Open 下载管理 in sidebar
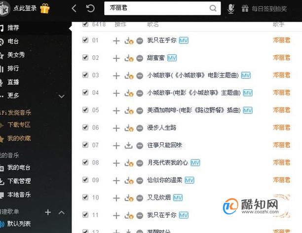 tap(19, 181)
